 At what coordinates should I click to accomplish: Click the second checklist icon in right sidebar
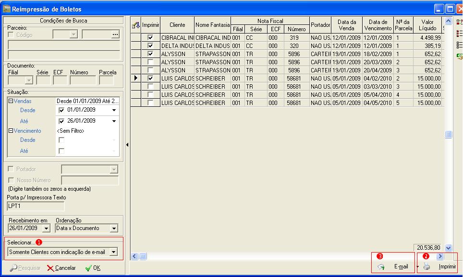point(459,34)
